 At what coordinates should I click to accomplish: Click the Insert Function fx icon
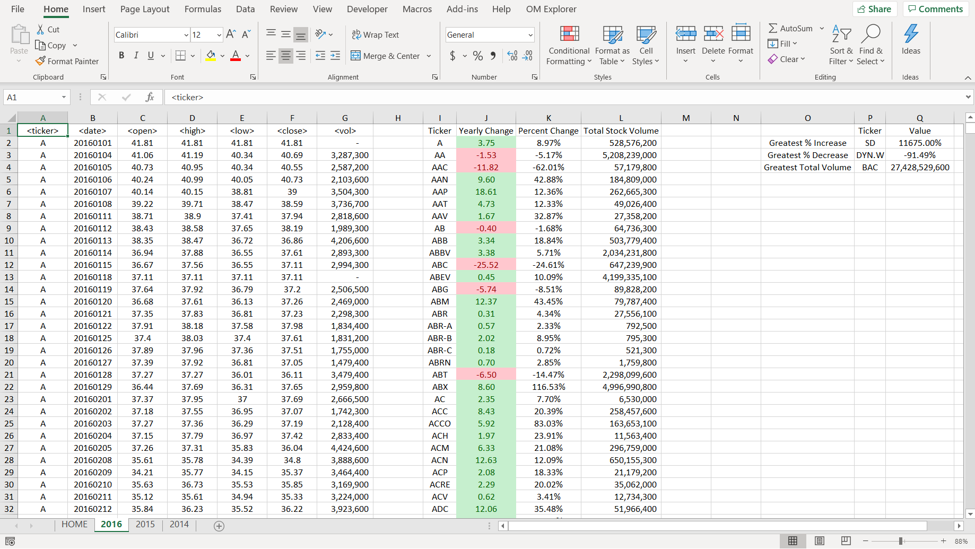(x=150, y=97)
